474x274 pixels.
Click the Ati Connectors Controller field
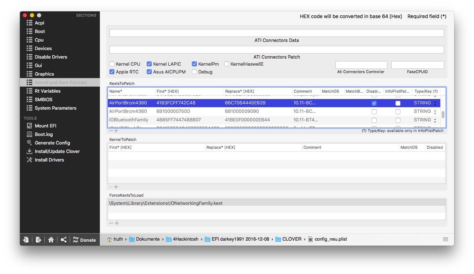tap(361, 65)
